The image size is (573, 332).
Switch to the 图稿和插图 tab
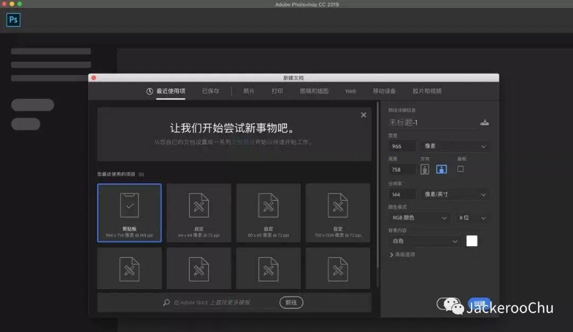click(x=314, y=91)
